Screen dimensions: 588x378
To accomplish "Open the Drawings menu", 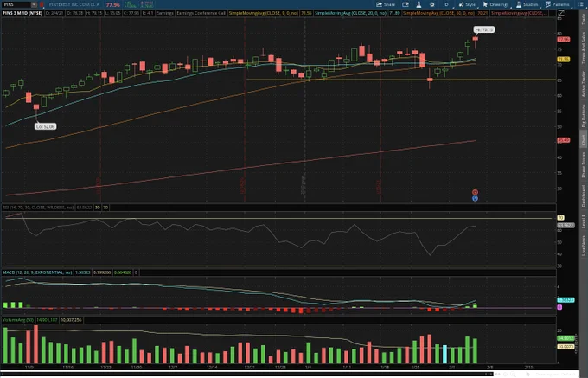I will [495, 4].
